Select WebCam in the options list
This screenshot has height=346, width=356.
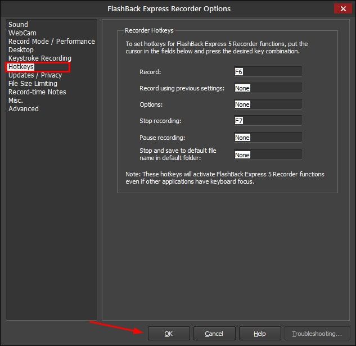coord(22,33)
